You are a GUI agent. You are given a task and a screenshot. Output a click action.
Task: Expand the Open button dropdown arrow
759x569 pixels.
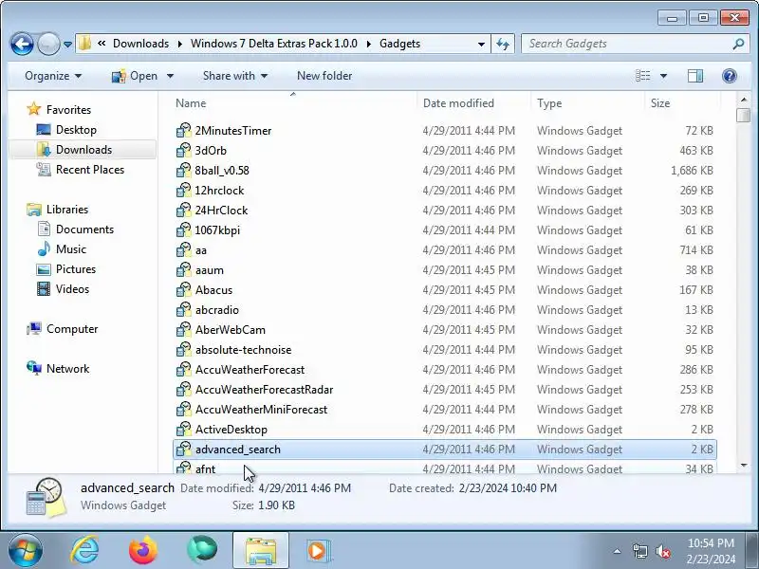(170, 76)
